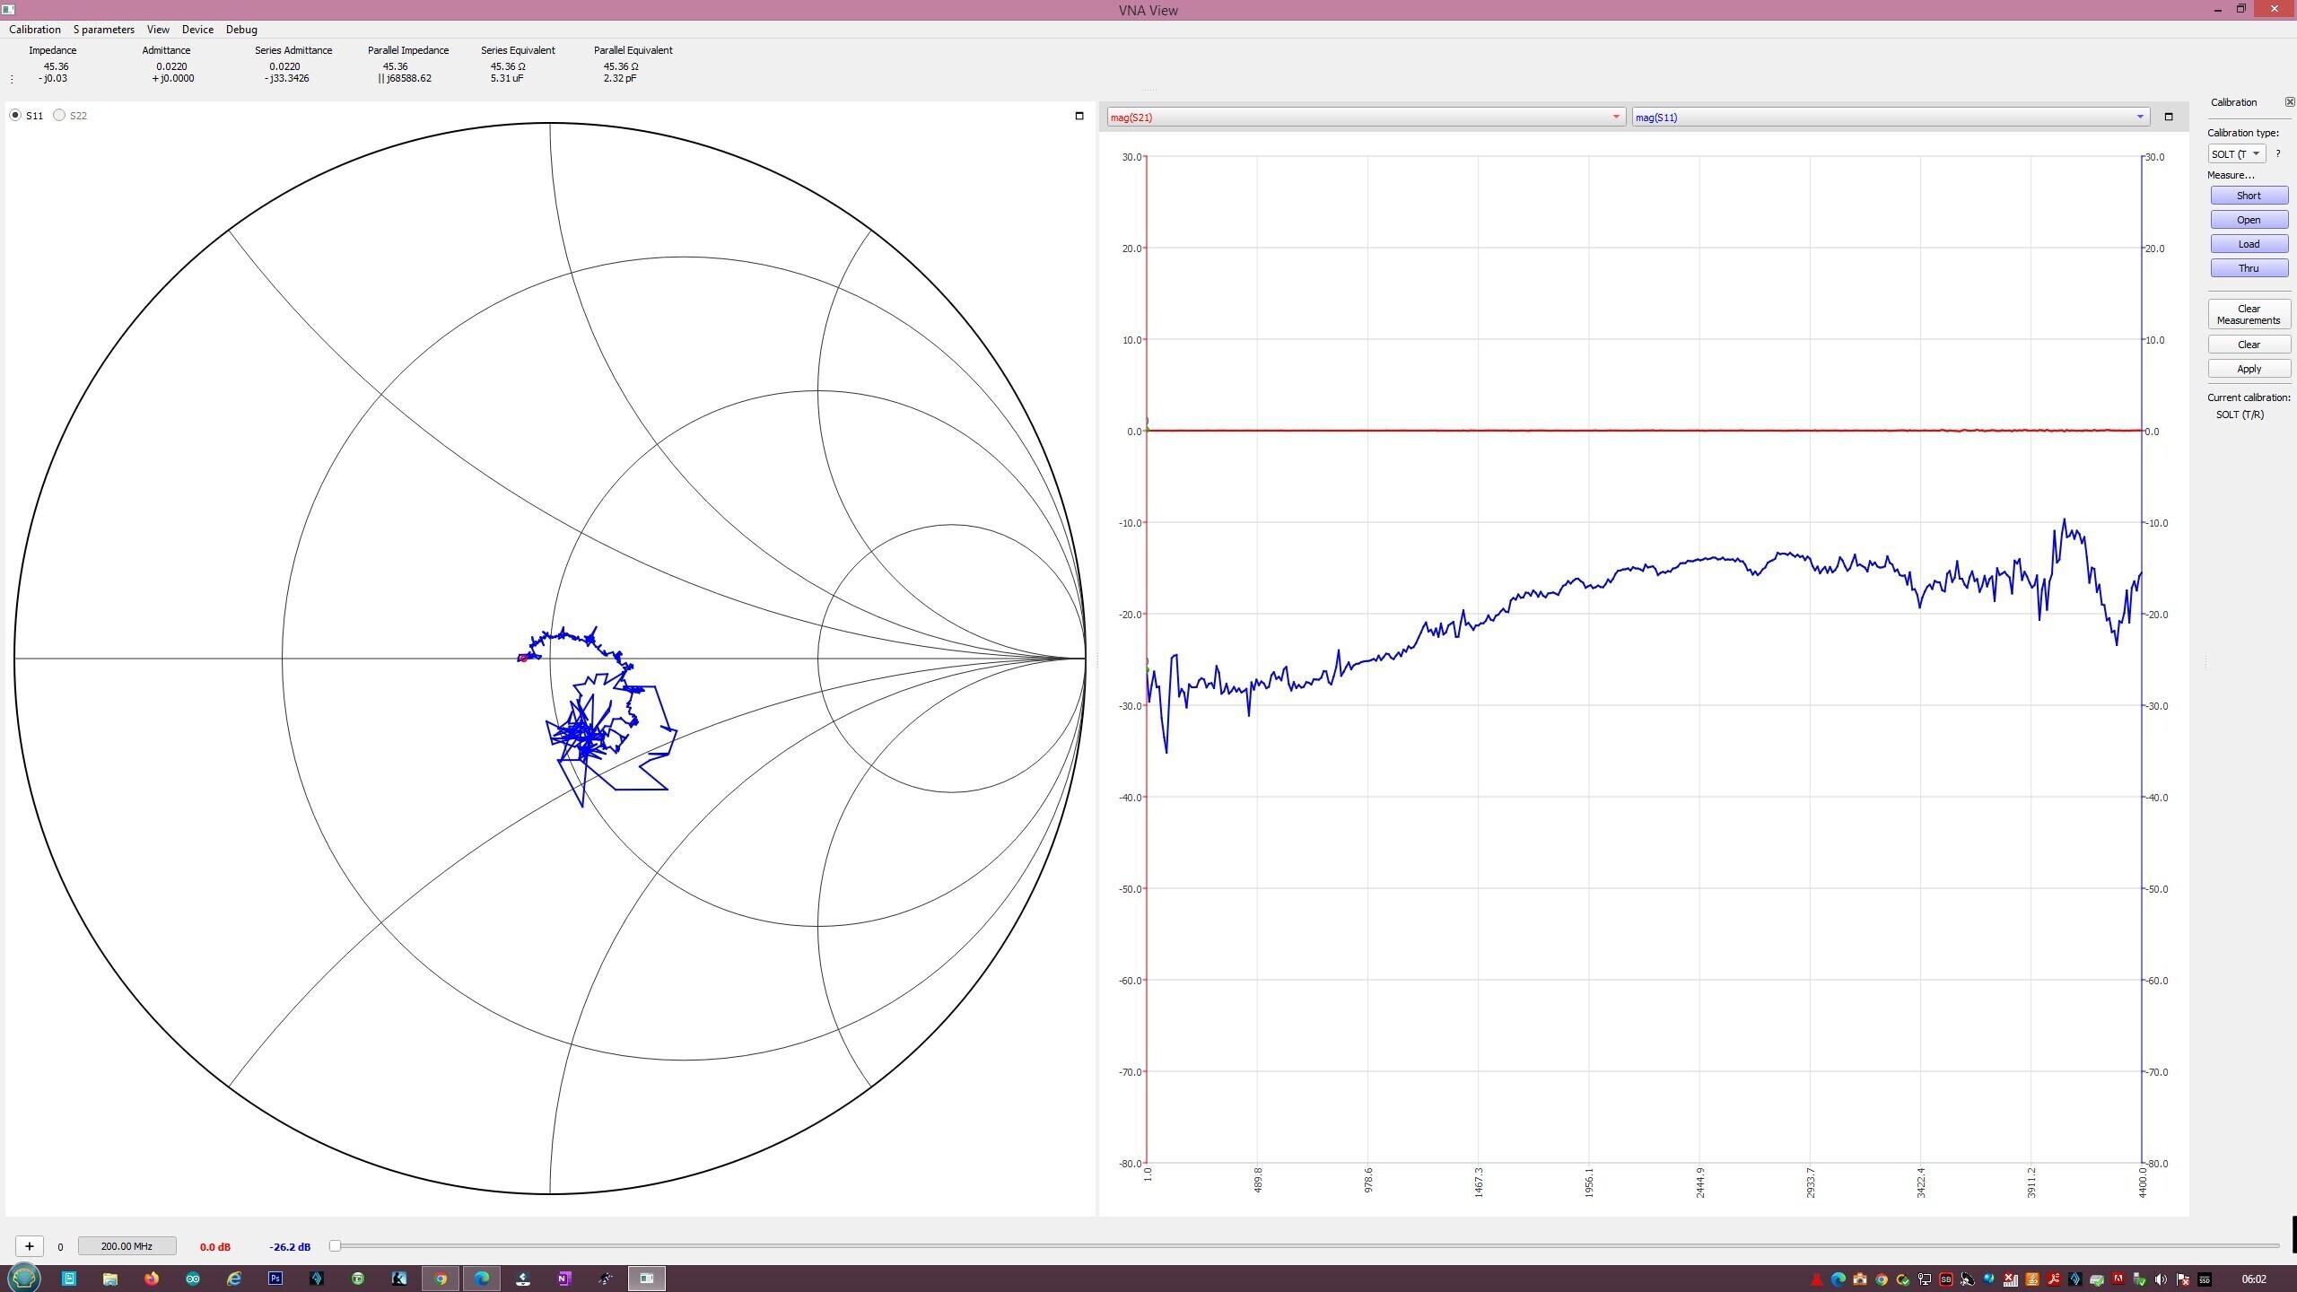Click the Clear calibration button
Screen dimensions: 2297x1292
(x=2249, y=345)
